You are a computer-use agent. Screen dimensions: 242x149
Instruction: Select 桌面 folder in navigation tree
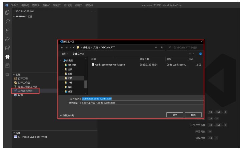(x=70, y=91)
